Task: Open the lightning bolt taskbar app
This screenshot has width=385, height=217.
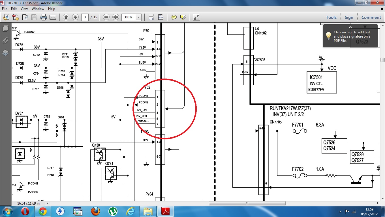Action: (60, 211)
